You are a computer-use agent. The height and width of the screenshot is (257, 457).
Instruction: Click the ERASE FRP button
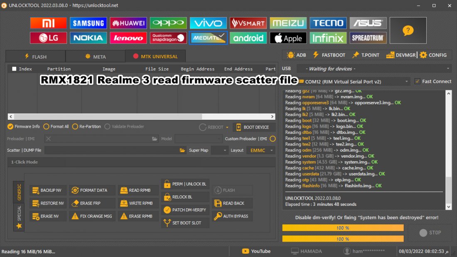point(92,203)
